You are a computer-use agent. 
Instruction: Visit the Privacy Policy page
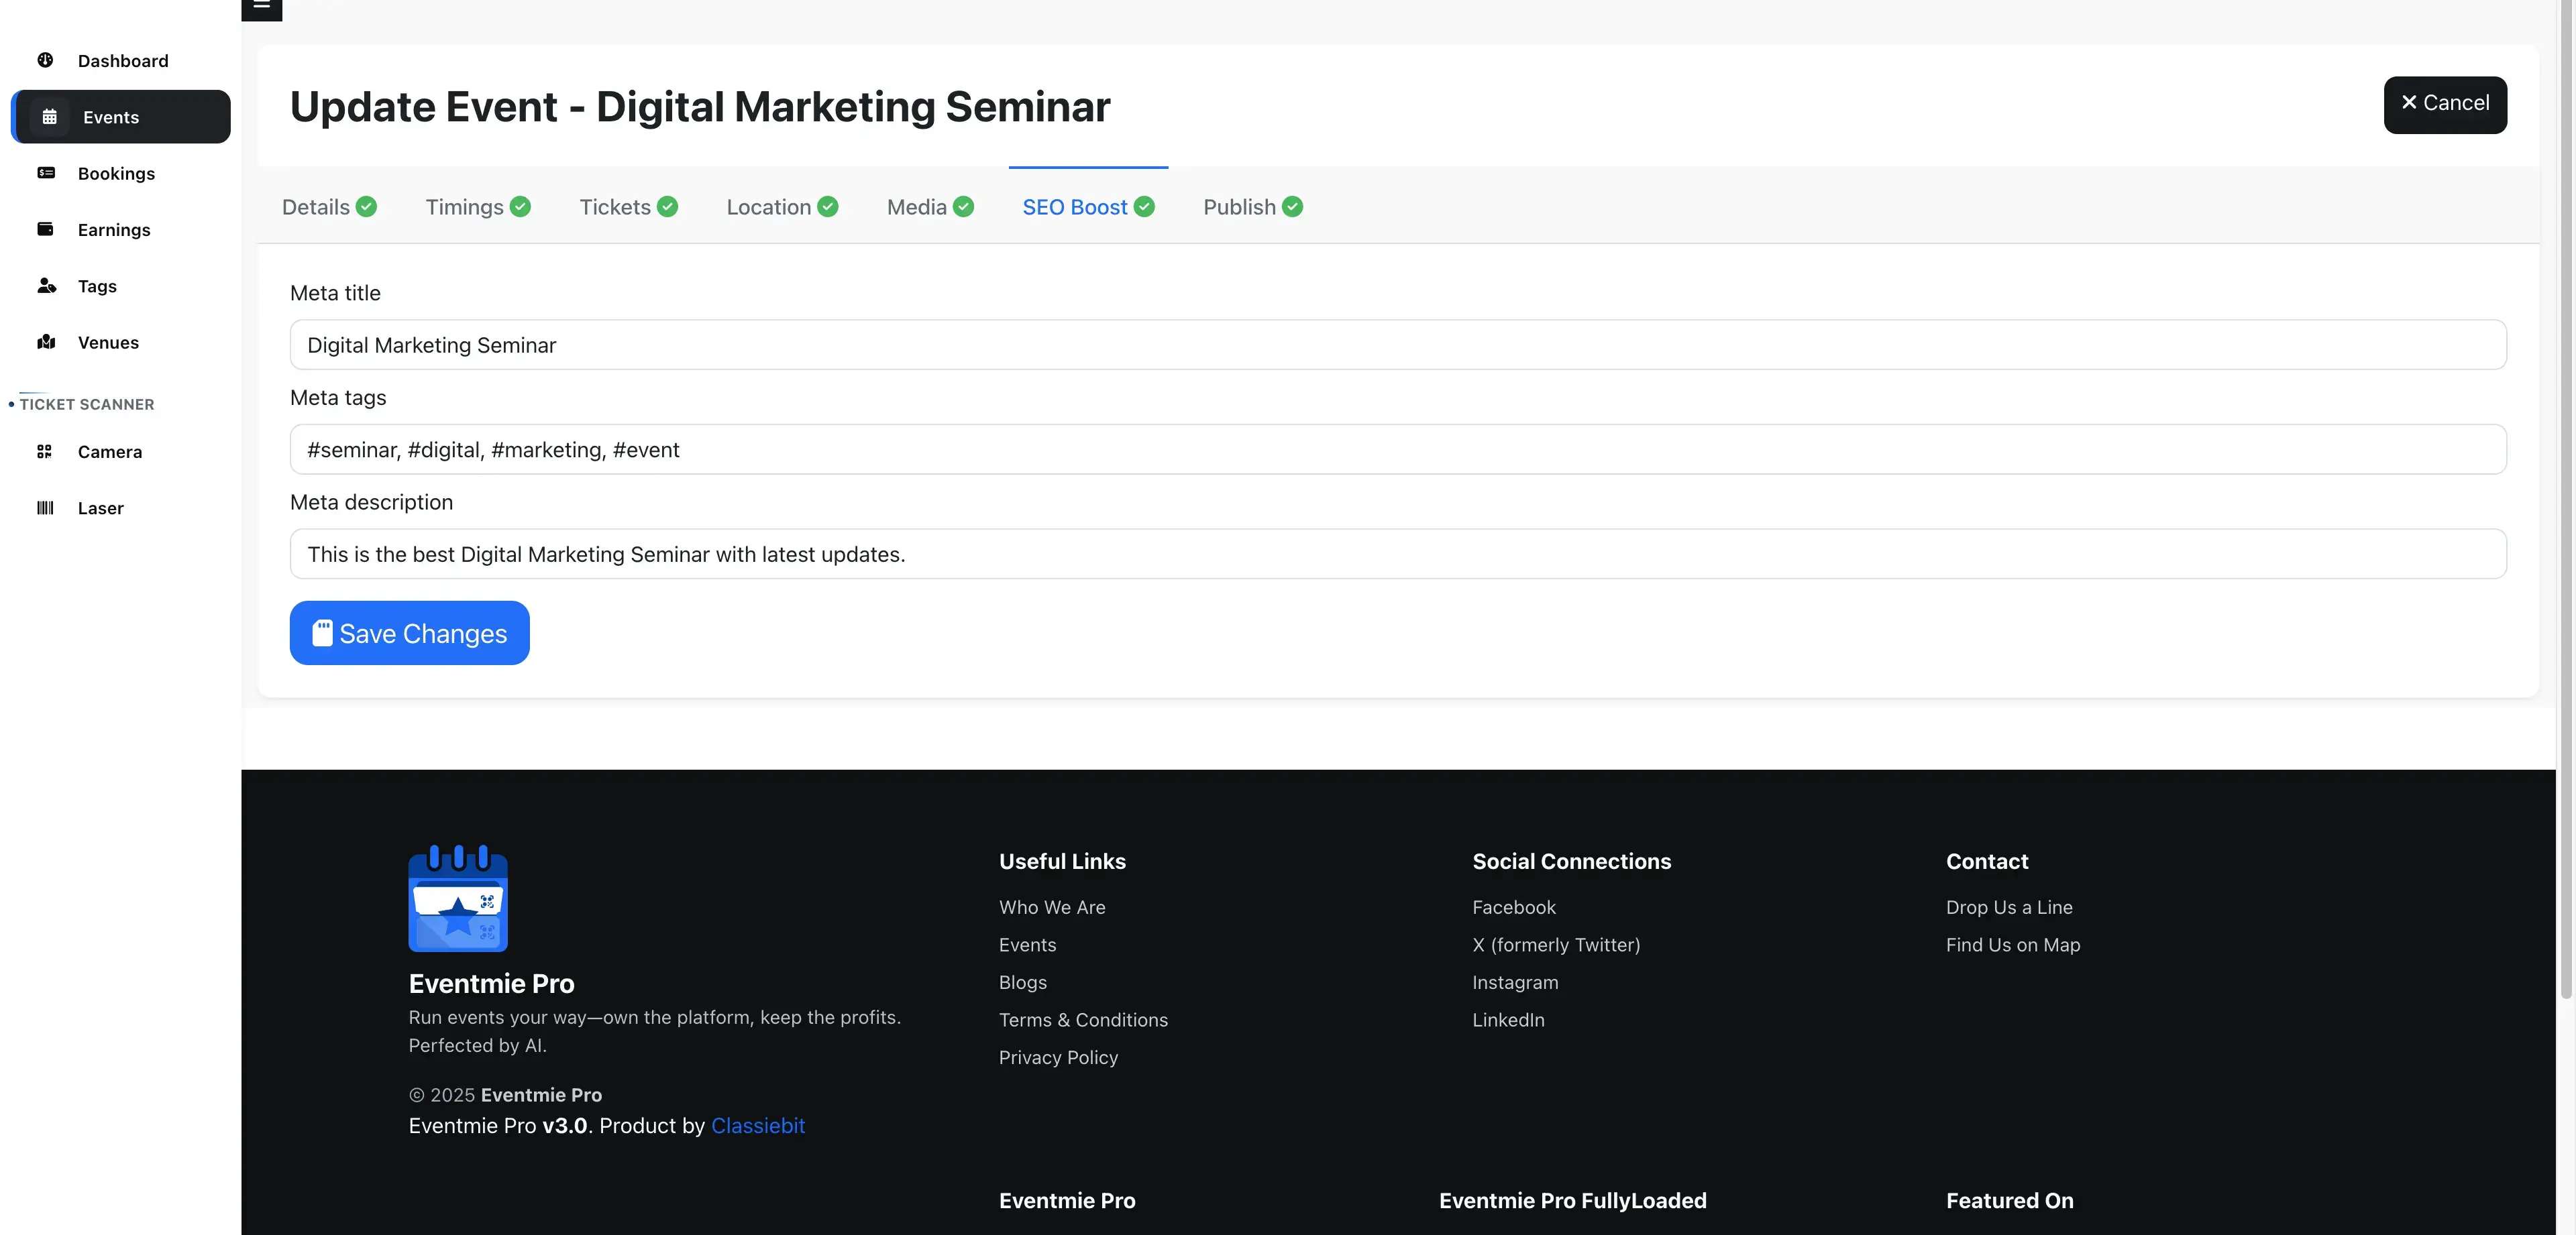[1057, 1056]
